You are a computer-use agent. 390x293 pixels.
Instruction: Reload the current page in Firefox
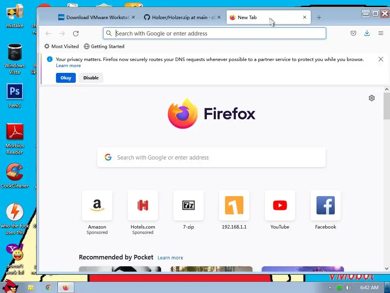pyautogui.click(x=76, y=34)
